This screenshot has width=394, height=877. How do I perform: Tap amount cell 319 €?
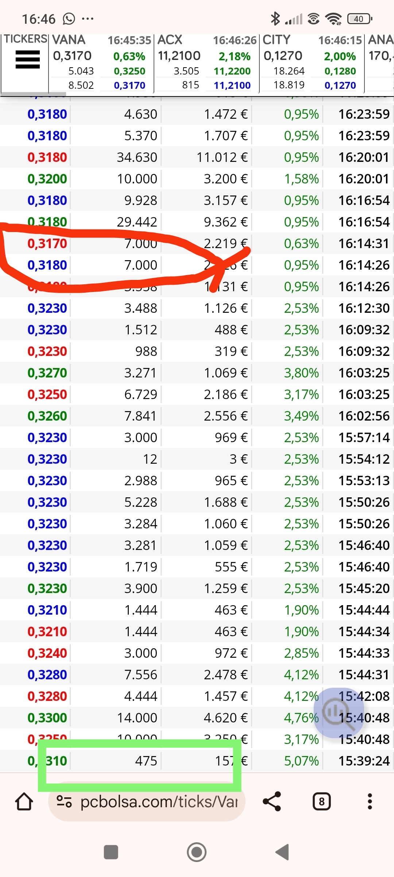231,351
